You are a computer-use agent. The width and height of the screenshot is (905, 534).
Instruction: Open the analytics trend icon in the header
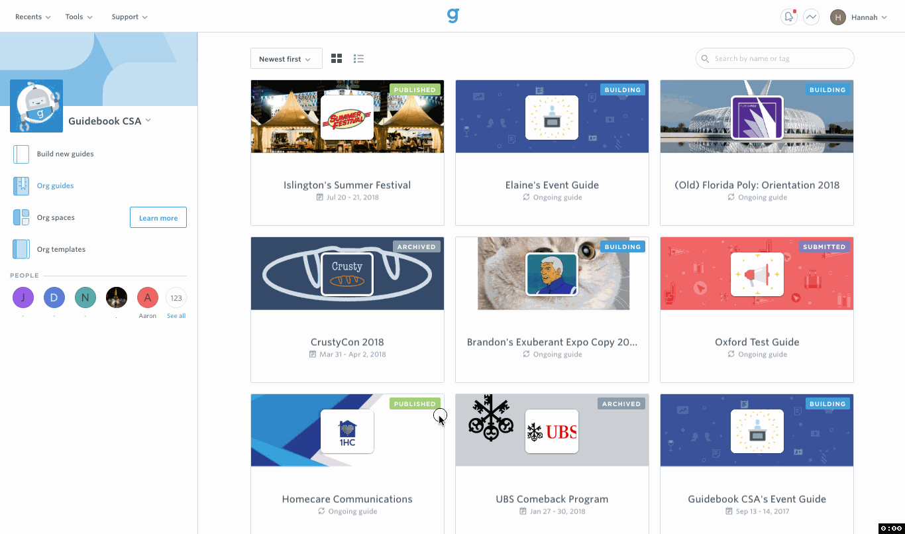point(811,17)
